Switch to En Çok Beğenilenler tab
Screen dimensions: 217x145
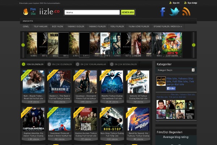pyautogui.click(x=124, y=64)
